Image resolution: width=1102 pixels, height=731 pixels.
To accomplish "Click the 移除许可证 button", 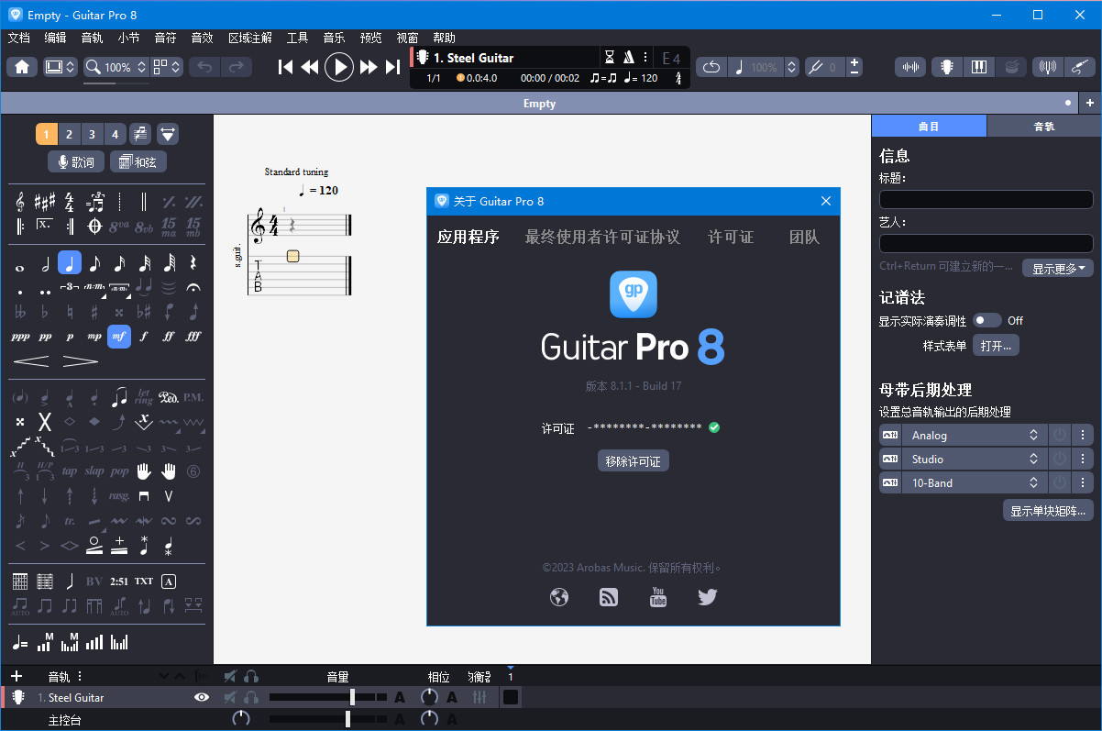I will [633, 461].
